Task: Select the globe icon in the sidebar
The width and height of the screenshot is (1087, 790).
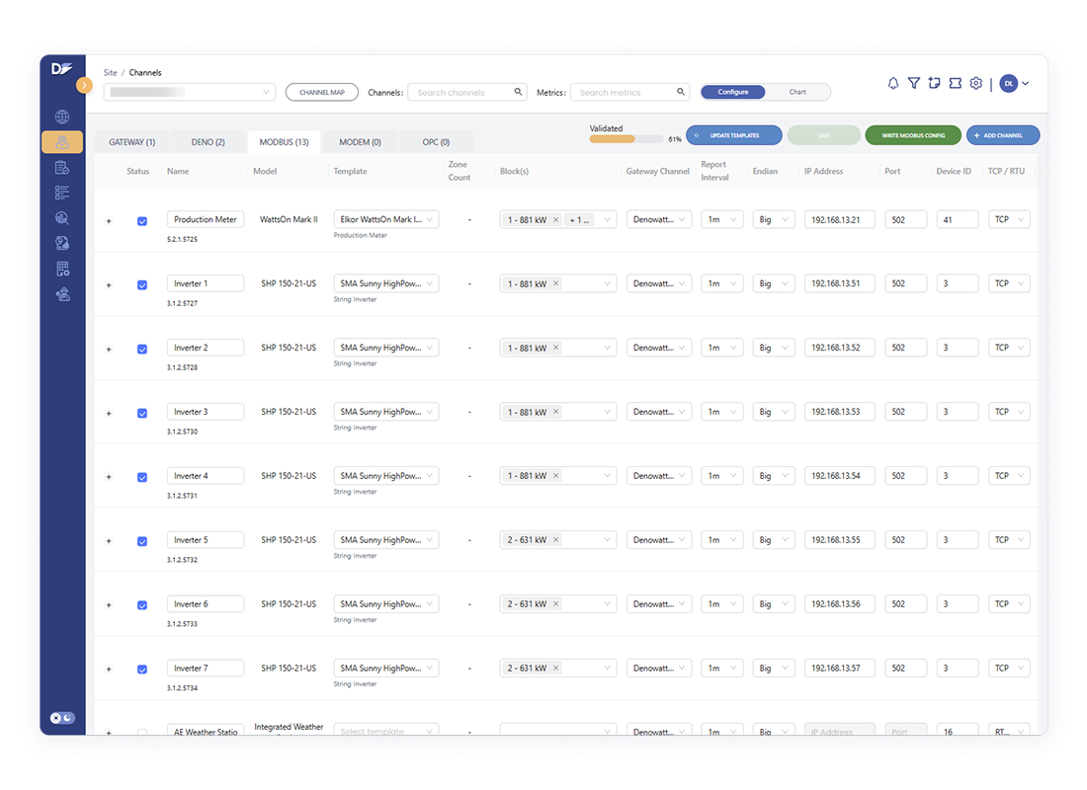Action: [x=61, y=116]
